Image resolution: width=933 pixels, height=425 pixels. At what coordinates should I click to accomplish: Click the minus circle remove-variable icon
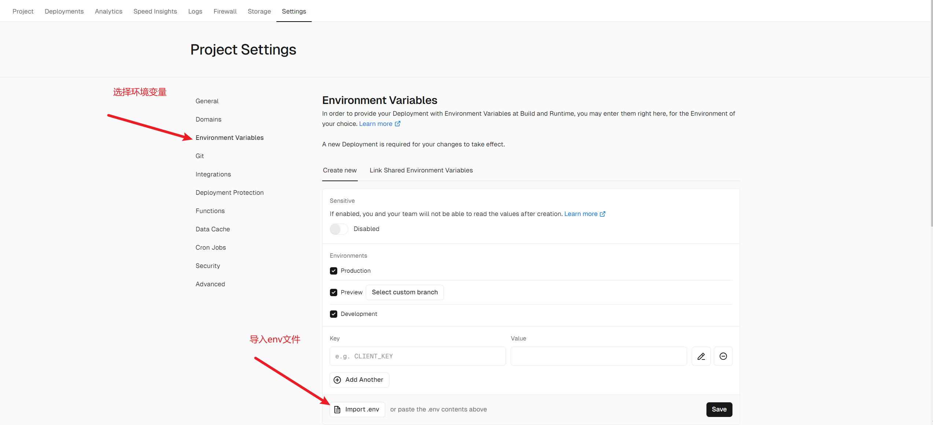(x=723, y=356)
